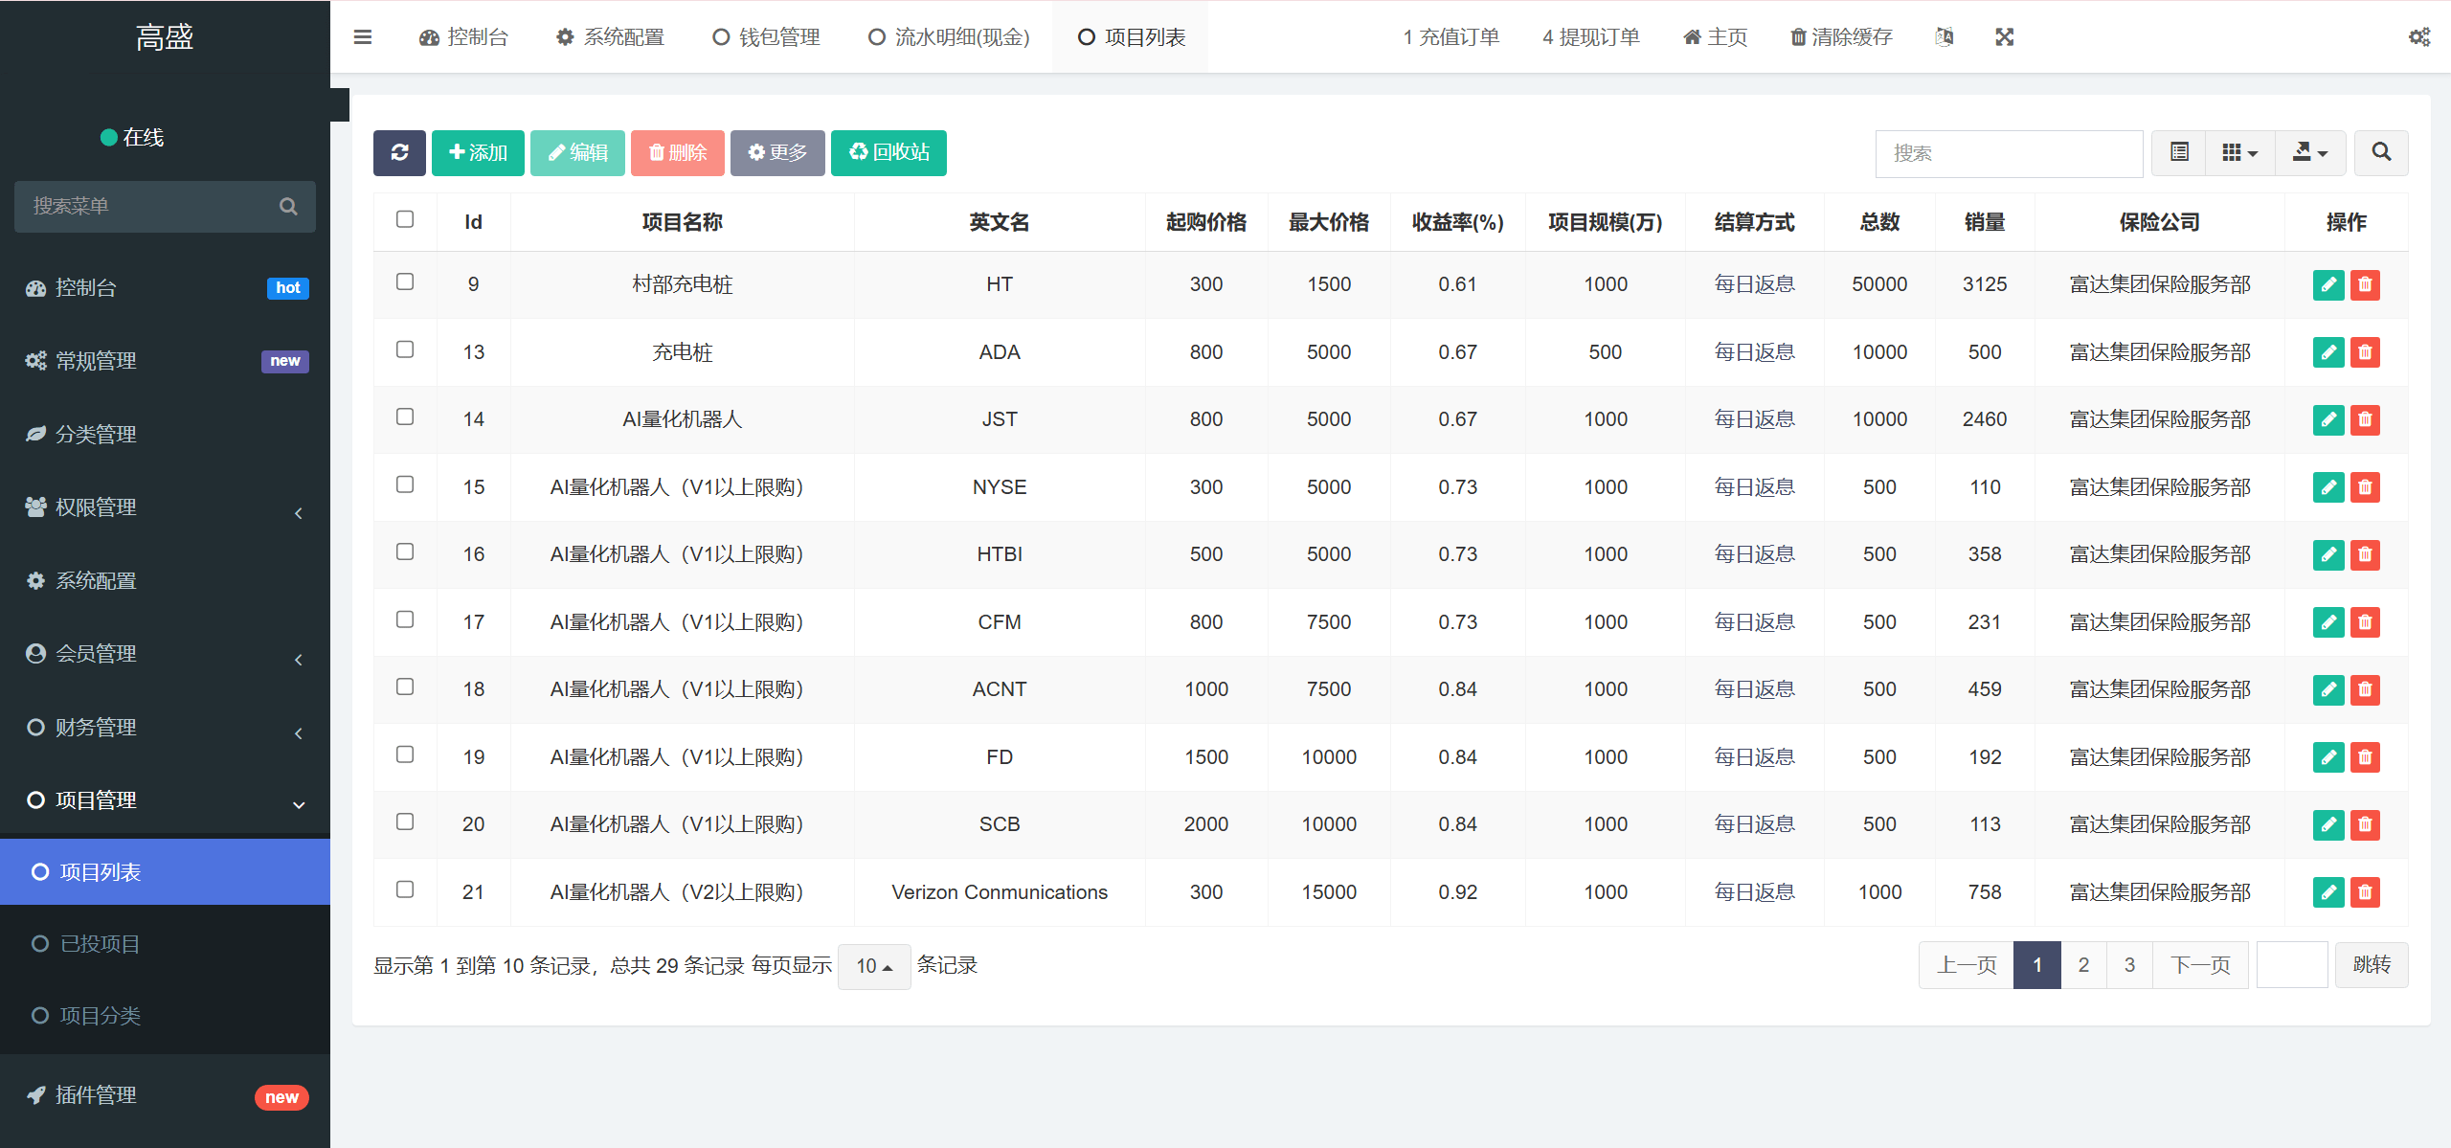Open the detail view icon beside search

point(2177,152)
